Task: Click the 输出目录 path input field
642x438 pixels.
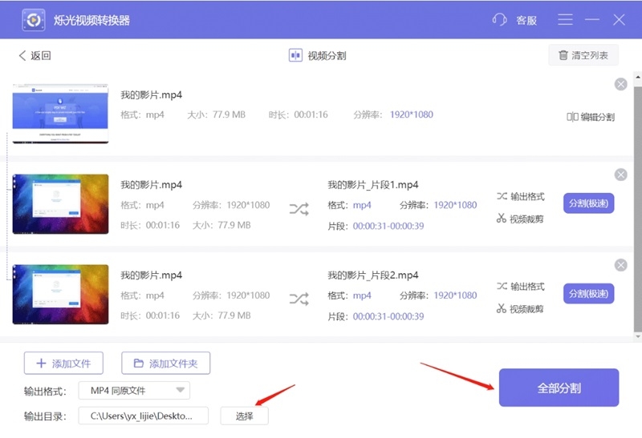Action: [x=144, y=416]
